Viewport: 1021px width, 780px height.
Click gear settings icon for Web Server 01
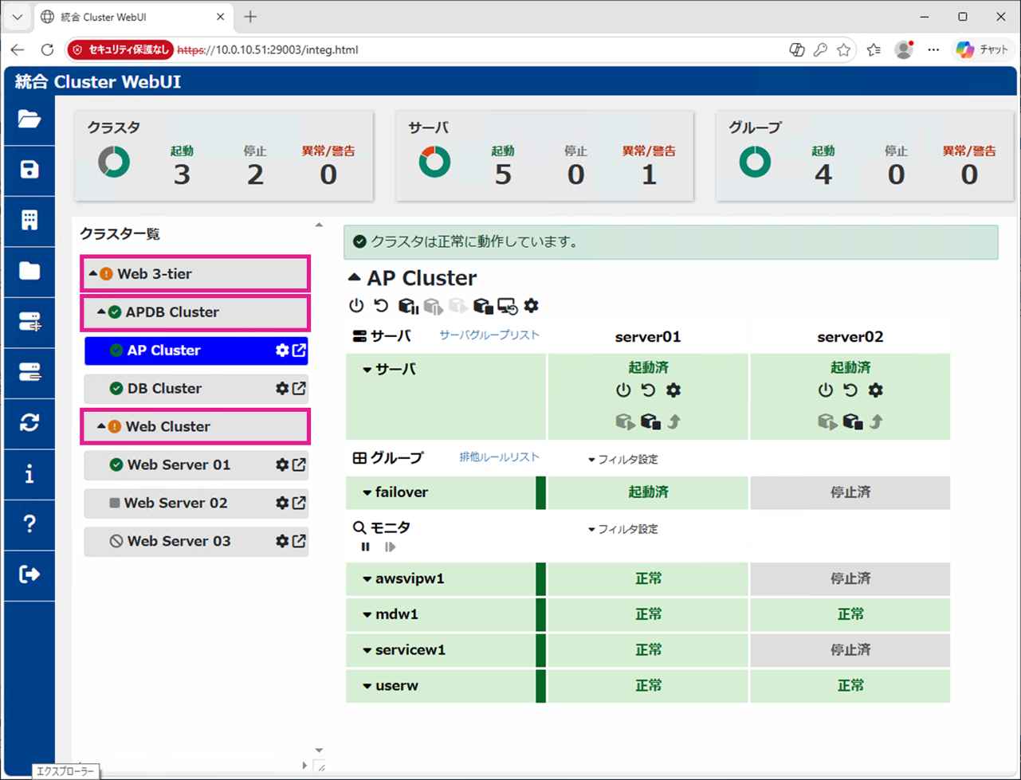pos(282,465)
